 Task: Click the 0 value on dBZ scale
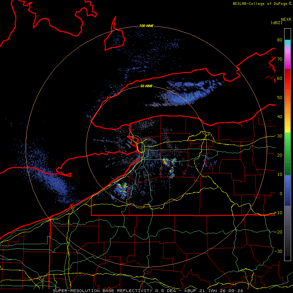(281, 194)
